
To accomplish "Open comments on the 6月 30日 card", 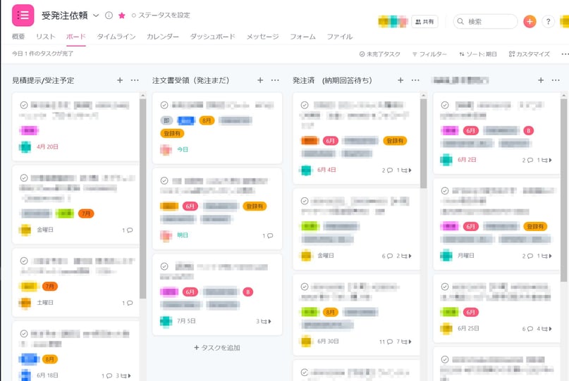I will pyautogui.click(x=386, y=342).
